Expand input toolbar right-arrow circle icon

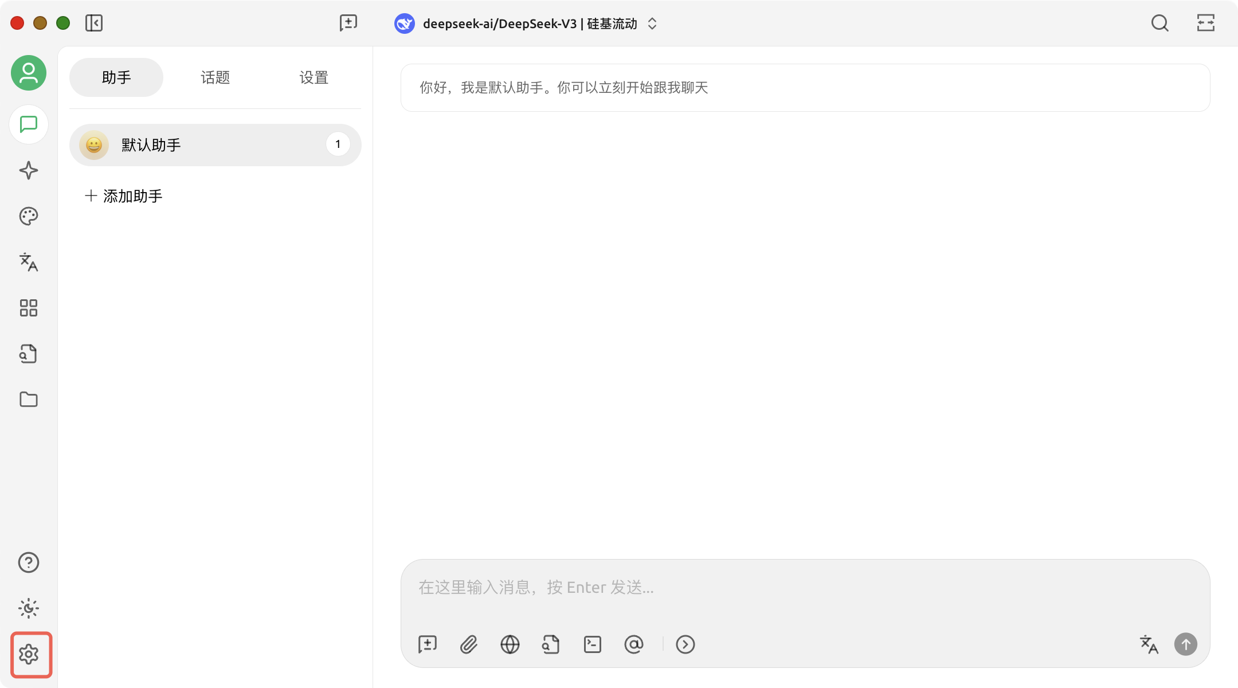pos(685,644)
